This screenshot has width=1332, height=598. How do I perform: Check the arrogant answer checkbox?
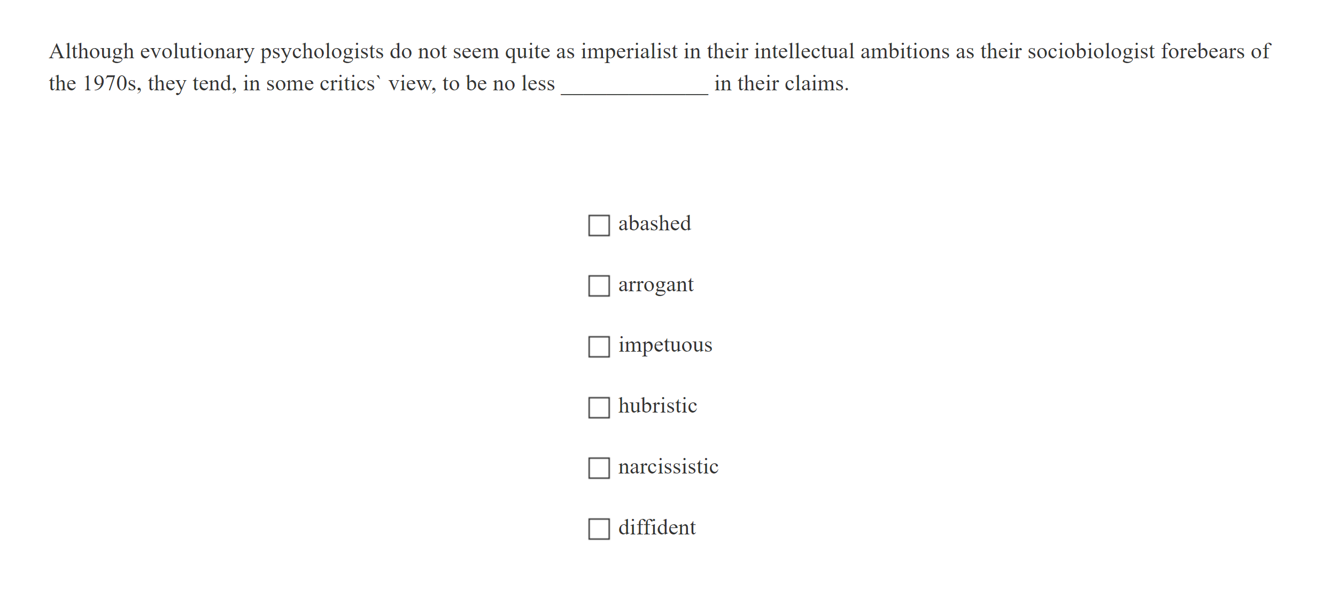598,286
